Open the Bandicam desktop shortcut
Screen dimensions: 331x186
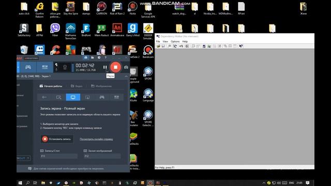coord(148,52)
